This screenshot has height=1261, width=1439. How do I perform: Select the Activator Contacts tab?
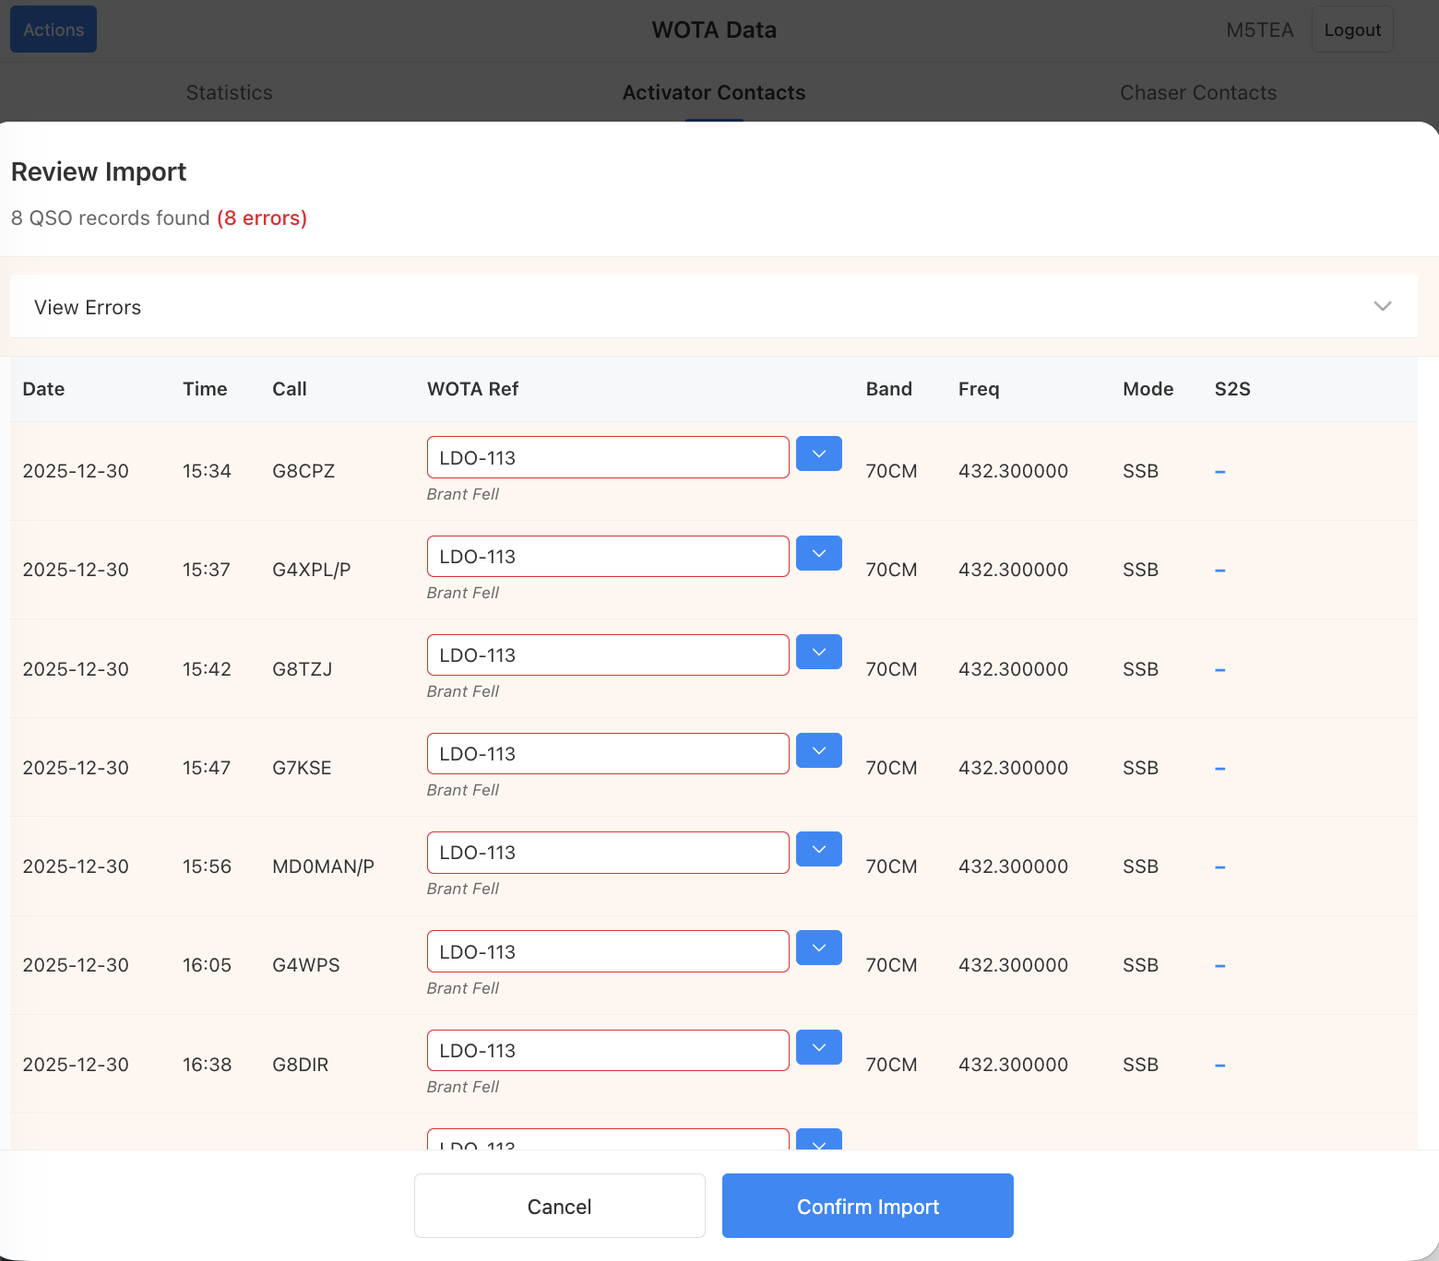713,92
